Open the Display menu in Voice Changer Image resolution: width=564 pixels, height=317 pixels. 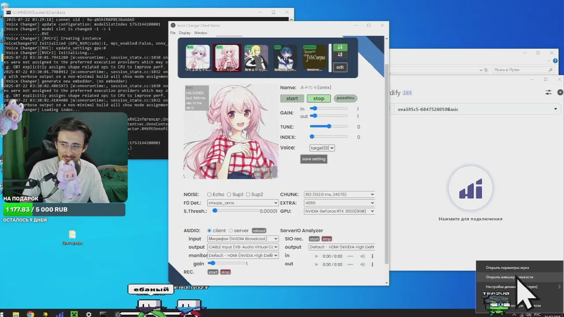[185, 33]
